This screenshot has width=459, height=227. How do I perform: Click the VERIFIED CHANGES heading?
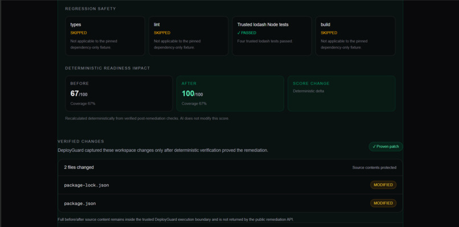coord(81,141)
